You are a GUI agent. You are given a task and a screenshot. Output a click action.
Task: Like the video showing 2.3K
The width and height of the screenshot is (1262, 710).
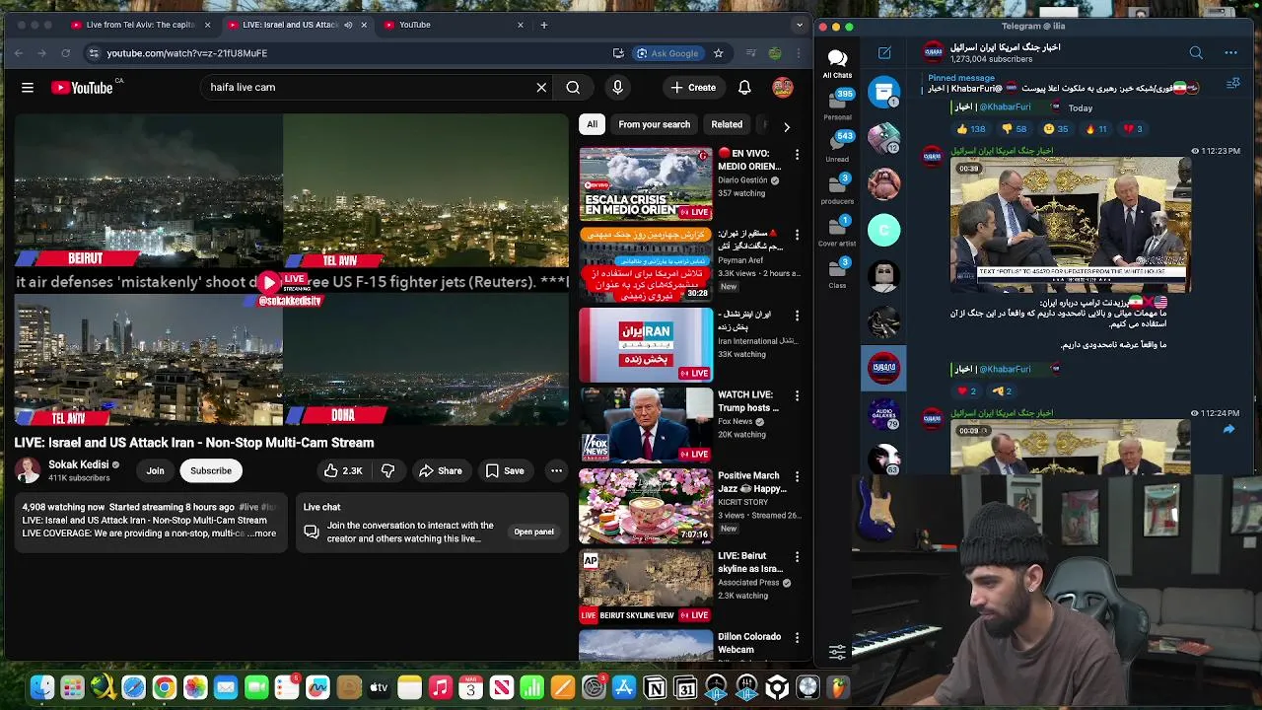[343, 471]
